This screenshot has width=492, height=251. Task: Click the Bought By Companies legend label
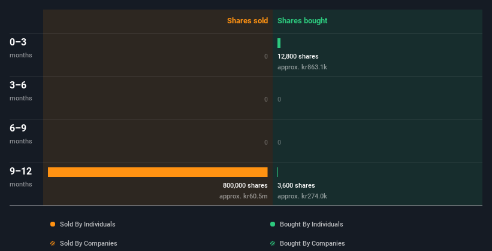coord(312,243)
